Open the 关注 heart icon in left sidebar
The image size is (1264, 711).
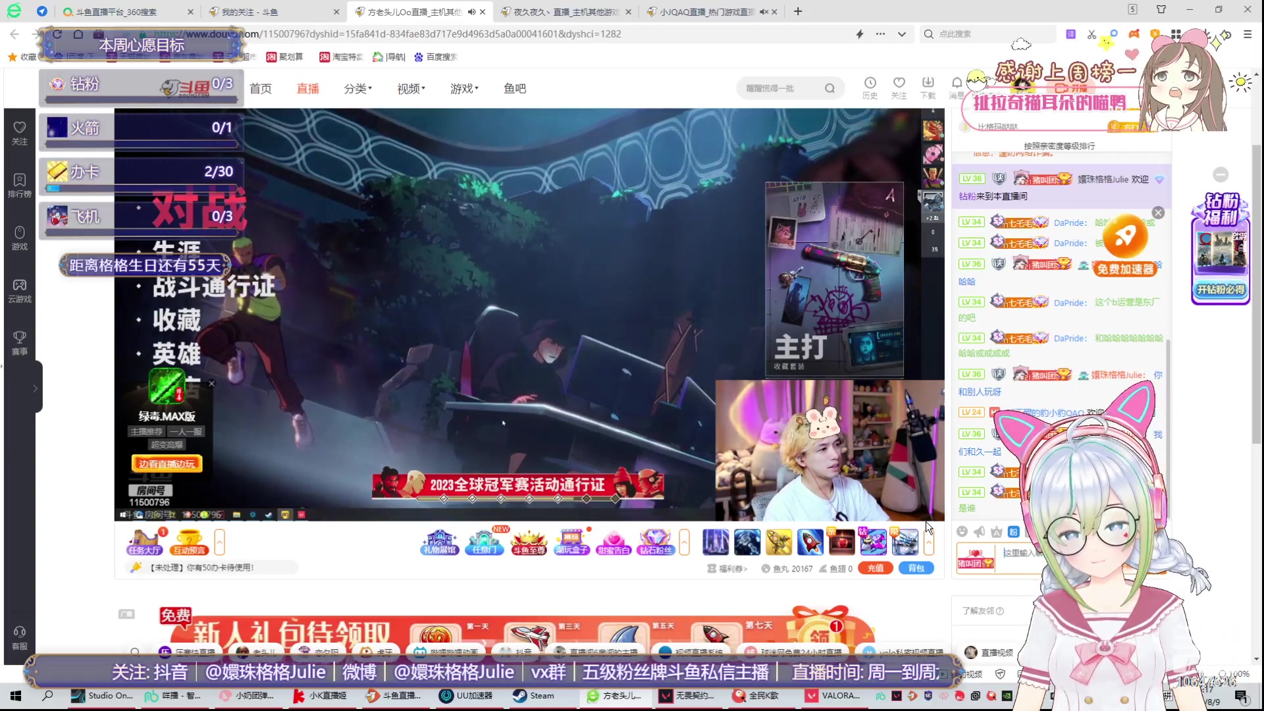tap(20, 132)
